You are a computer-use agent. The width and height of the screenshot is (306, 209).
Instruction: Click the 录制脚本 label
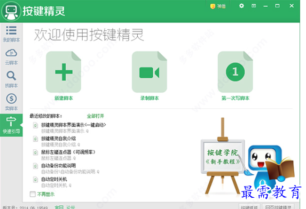(150, 98)
